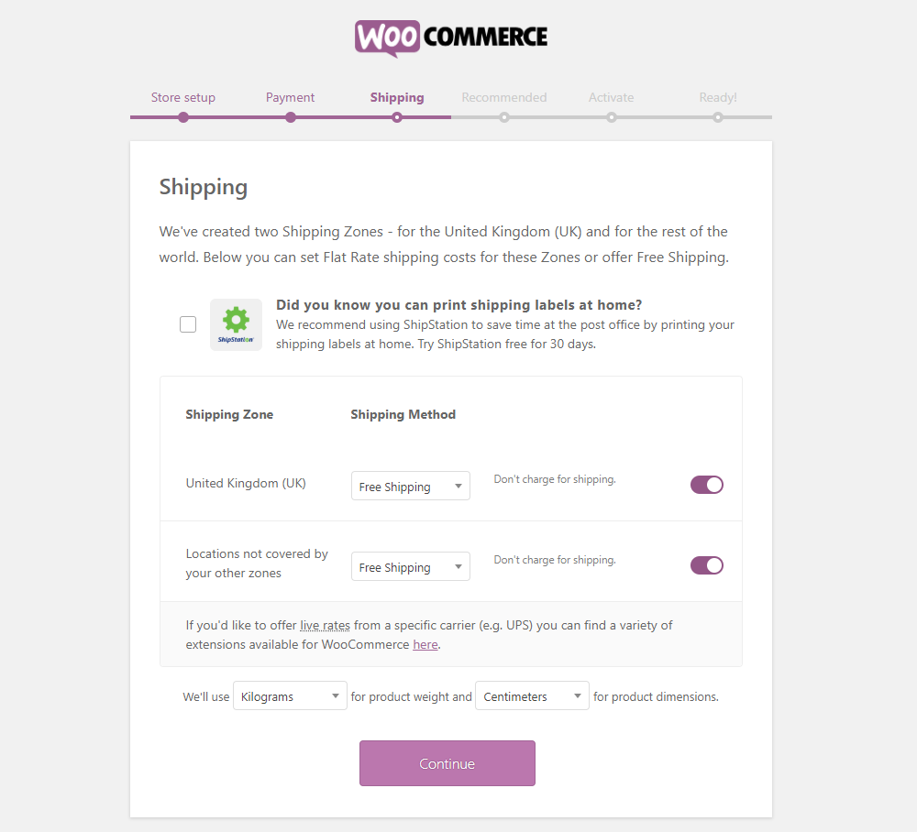Screen dimensions: 917x832
Task: Open United Kingdom shipping method dropdown
Action: [x=411, y=487]
